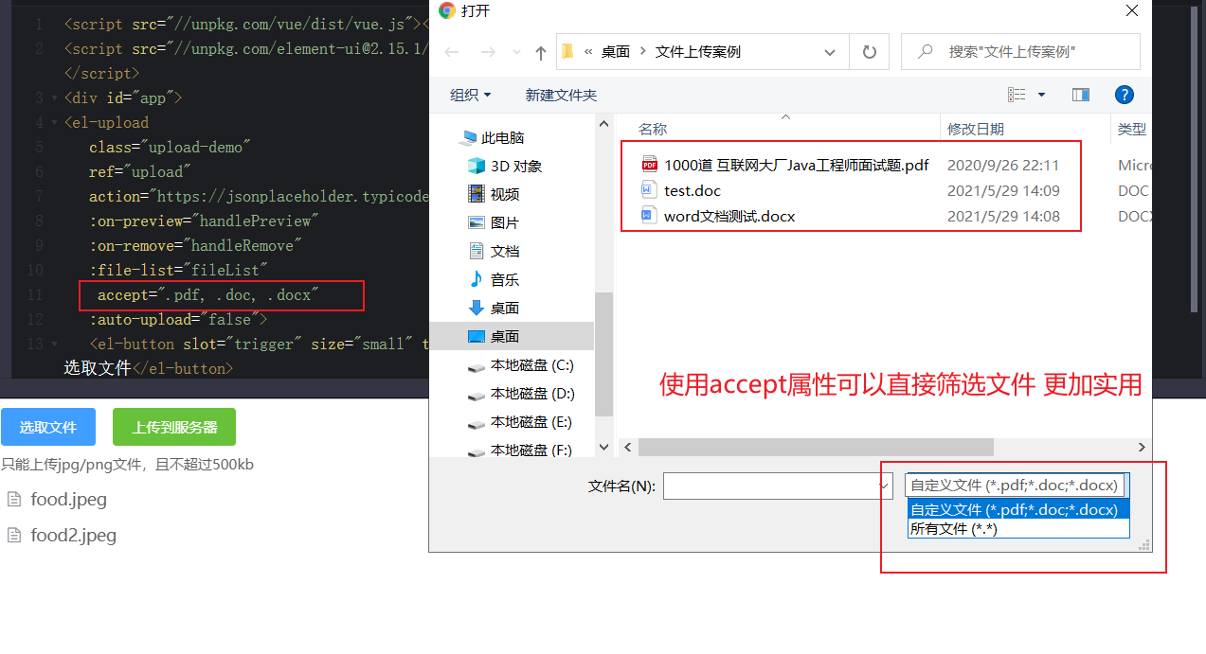
Task: Click the 文件名(N) input field
Action: 770,486
